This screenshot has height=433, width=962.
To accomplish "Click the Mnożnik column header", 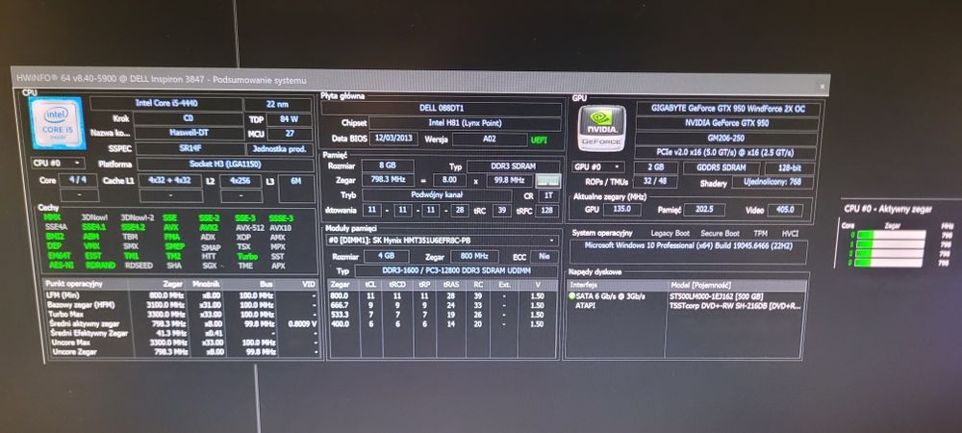I will [205, 285].
